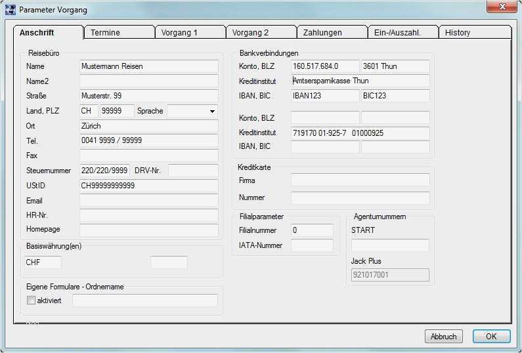This screenshot has width=522, height=353.
Task: Click the first Konto field 160.517.684.0
Action: pyautogui.click(x=325, y=66)
